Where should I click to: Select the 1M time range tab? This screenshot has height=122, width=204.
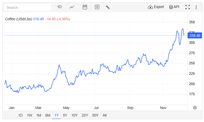(39, 115)
